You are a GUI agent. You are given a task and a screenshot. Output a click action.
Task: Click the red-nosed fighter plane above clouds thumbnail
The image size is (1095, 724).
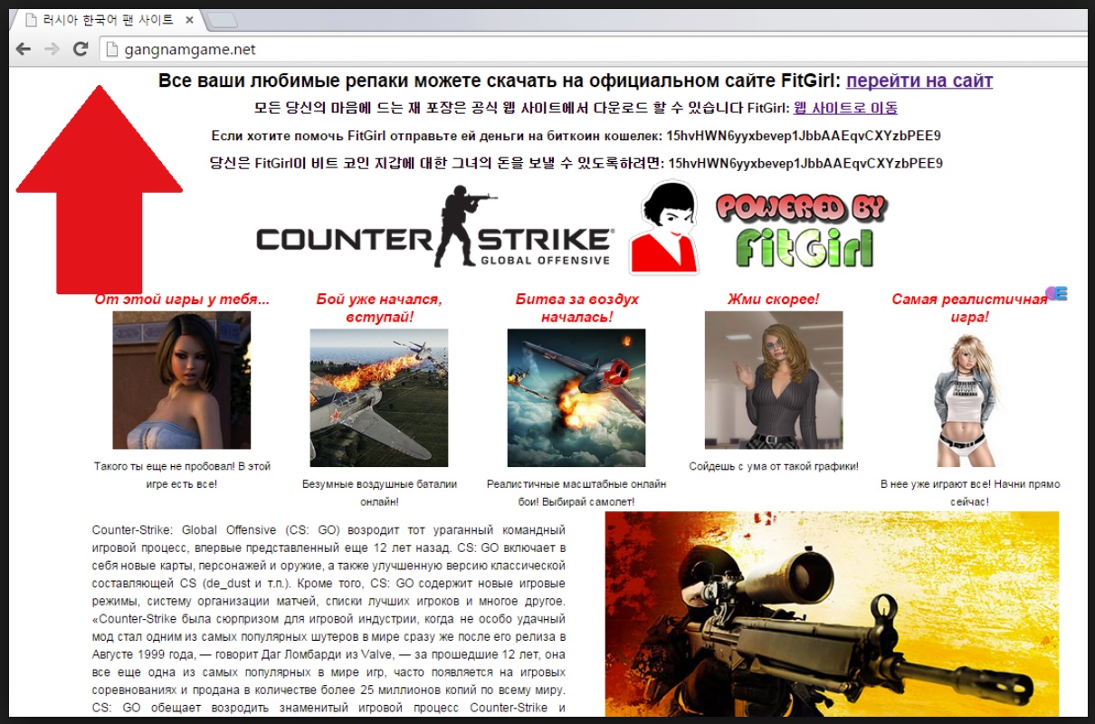coord(576,397)
